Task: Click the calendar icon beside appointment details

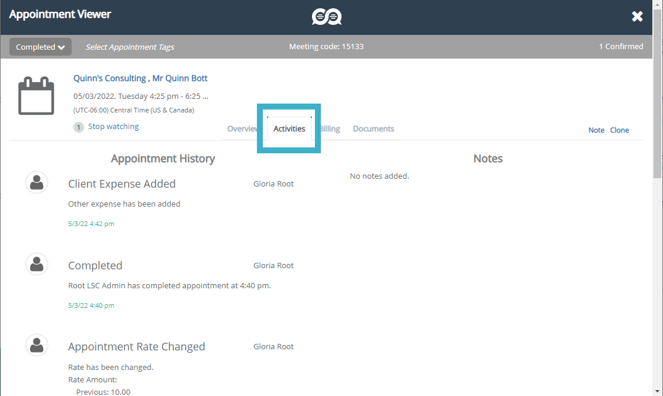Action: click(x=36, y=96)
